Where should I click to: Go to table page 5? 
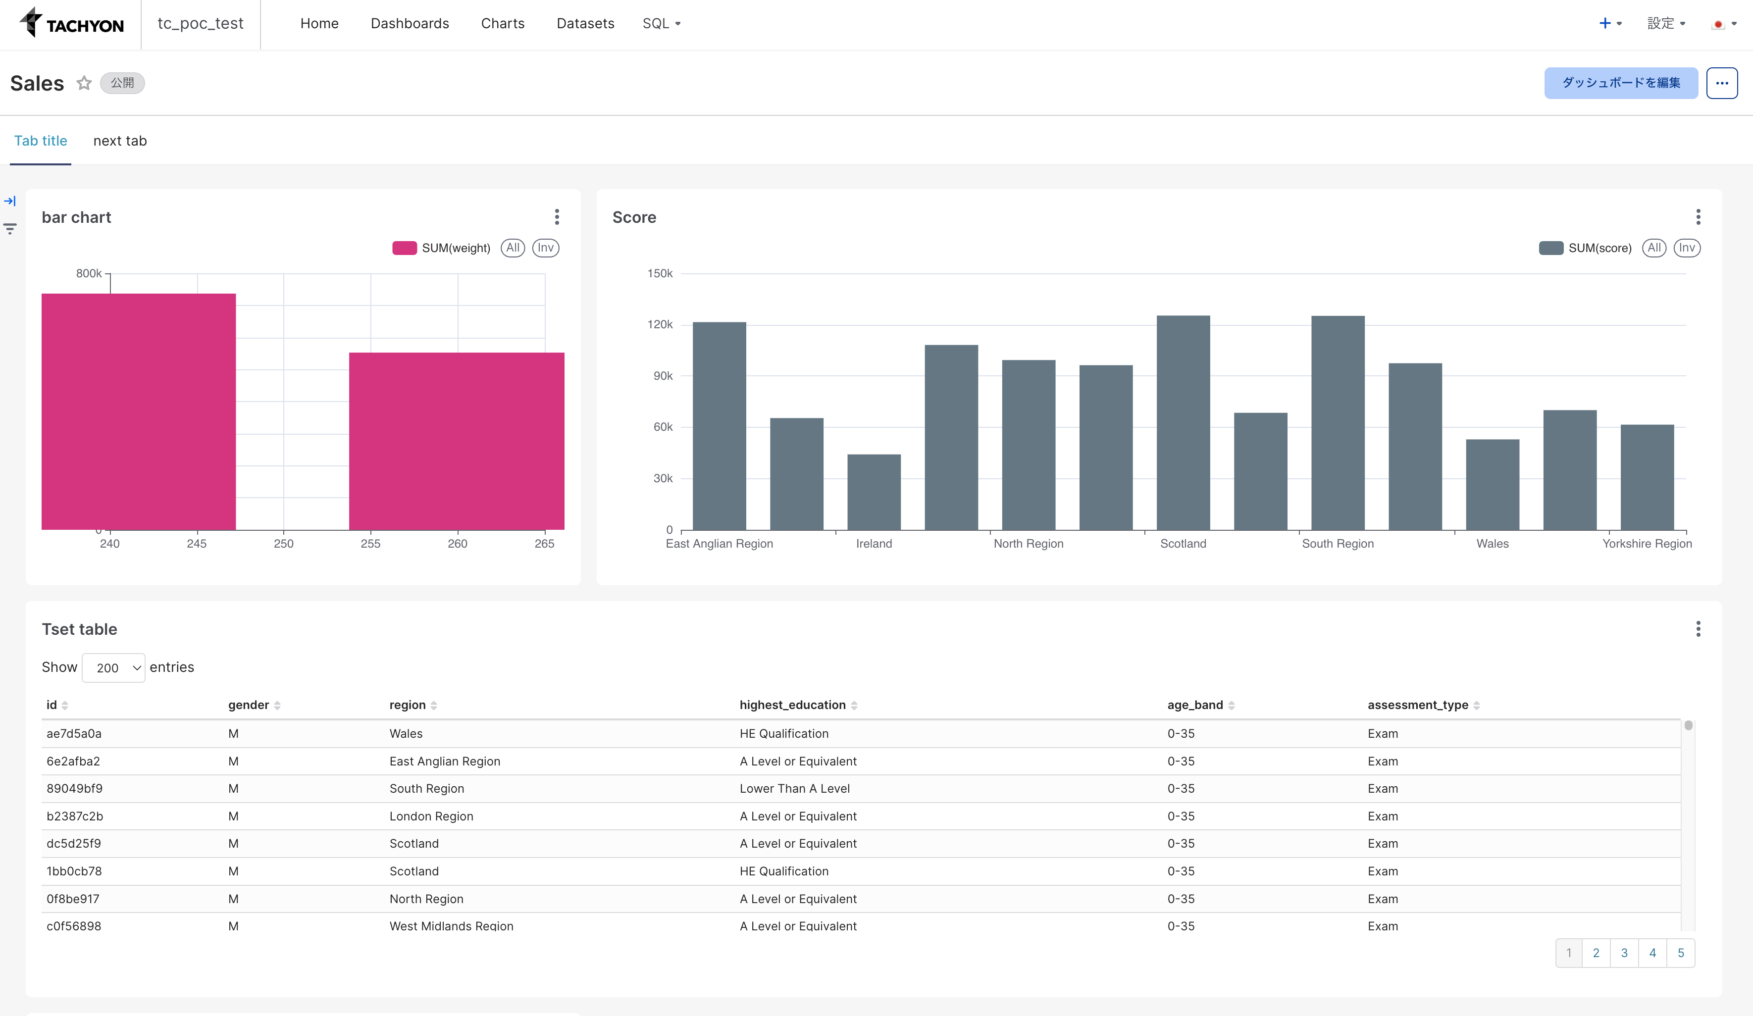point(1681,953)
